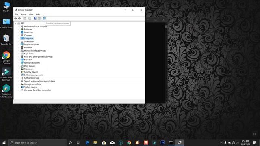This screenshot has height=146, width=260.
Task: Open Mail app from the taskbar
Action: click(x=113, y=142)
